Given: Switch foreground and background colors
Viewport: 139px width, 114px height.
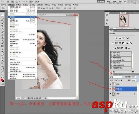Looking at the screenshot, I should (x=3, y=77).
